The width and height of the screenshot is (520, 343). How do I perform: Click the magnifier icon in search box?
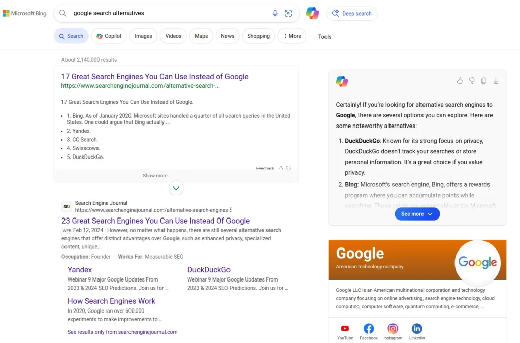coord(62,13)
